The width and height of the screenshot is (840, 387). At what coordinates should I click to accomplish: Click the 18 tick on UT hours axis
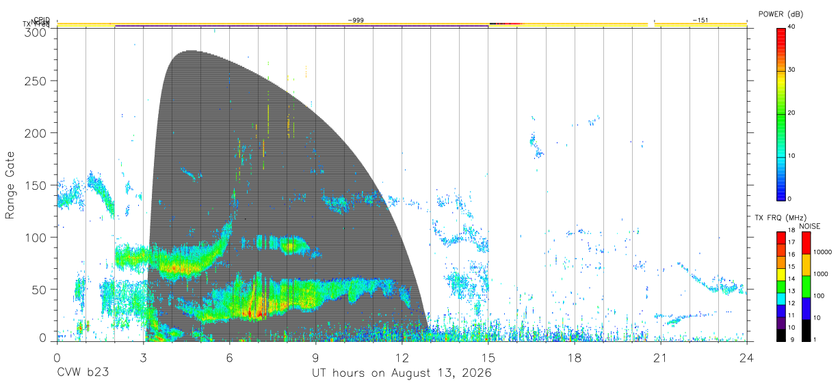pos(575,357)
